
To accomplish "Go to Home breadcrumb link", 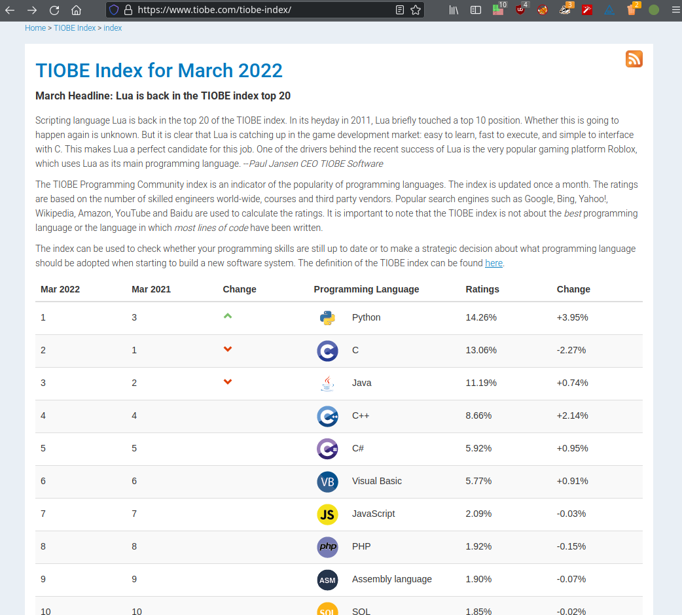I will pos(35,28).
